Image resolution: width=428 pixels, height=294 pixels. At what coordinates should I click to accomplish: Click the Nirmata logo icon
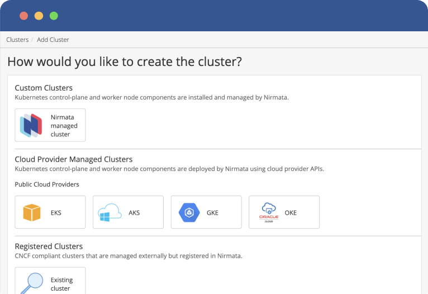click(x=31, y=125)
